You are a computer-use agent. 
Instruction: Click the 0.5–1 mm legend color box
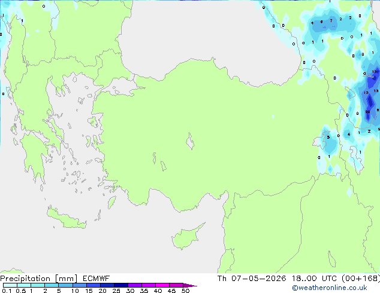pos(24,285)
